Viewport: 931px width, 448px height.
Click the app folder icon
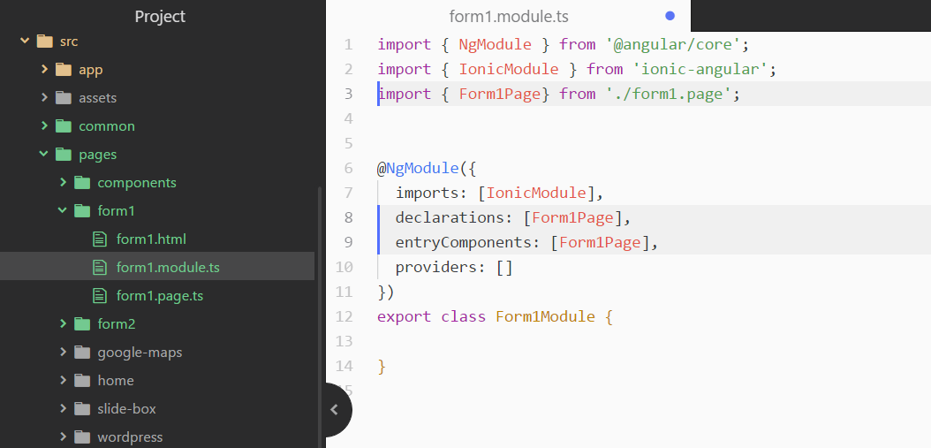pyautogui.click(x=64, y=70)
